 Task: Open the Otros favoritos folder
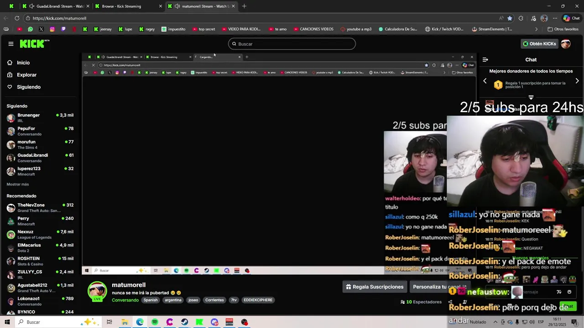click(563, 29)
